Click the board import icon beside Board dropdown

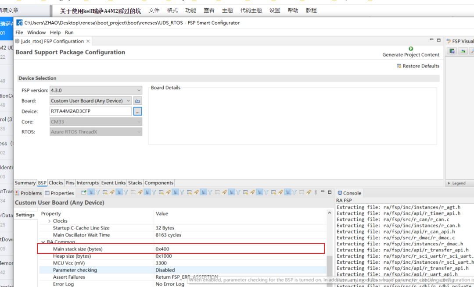[137, 101]
